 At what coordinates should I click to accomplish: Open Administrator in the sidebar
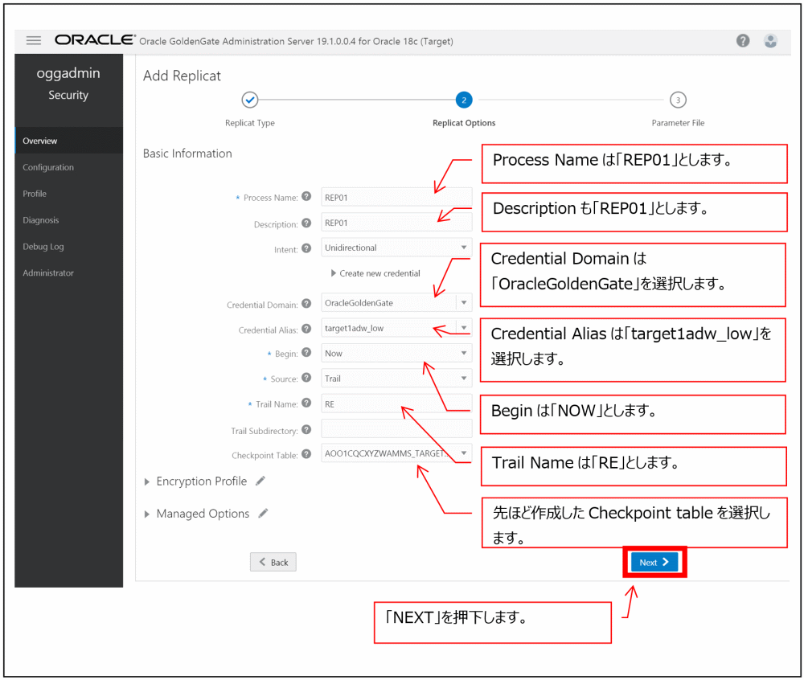pyautogui.click(x=68, y=272)
